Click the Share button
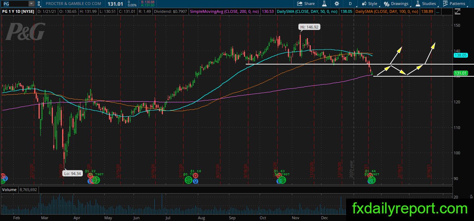This screenshot has height=221, width=474. 306,4
